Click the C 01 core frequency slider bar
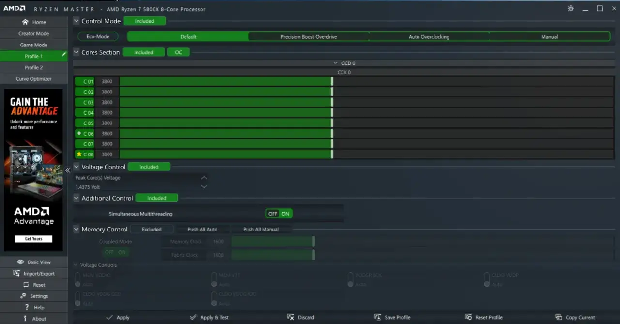 [367, 81]
